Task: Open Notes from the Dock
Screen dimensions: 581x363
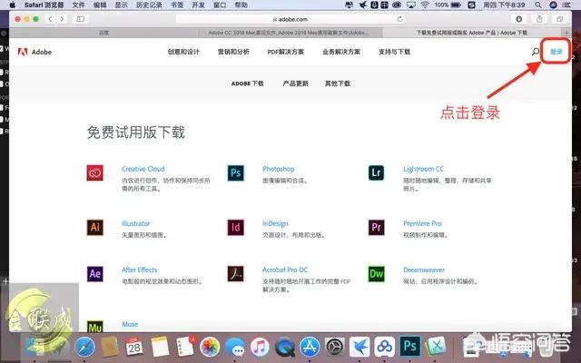Action: click(160, 347)
